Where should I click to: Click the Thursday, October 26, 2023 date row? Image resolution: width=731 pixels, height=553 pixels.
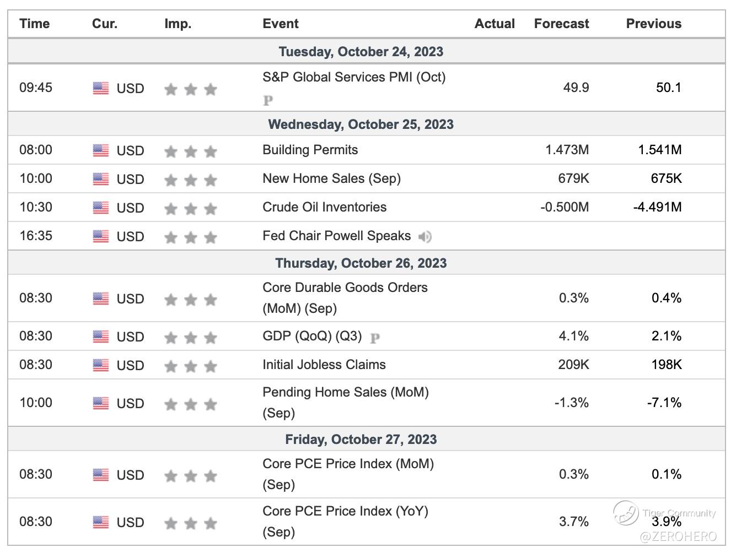tap(361, 263)
